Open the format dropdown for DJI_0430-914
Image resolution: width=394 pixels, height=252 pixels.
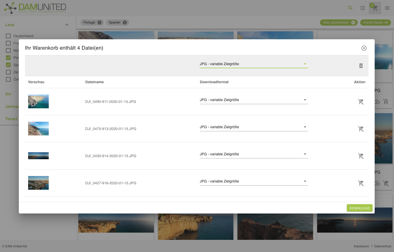tap(254, 154)
